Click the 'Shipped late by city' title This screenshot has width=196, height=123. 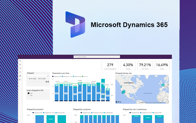click(x=123, y=73)
